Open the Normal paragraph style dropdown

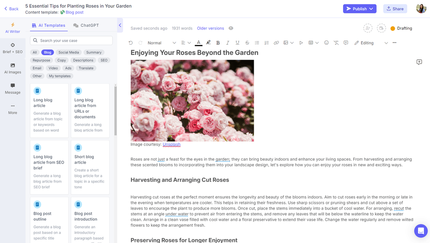click(162, 43)
